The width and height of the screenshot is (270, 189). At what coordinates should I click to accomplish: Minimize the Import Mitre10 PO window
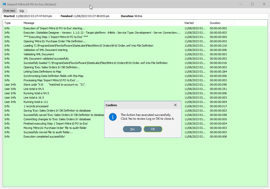point(241,4)
